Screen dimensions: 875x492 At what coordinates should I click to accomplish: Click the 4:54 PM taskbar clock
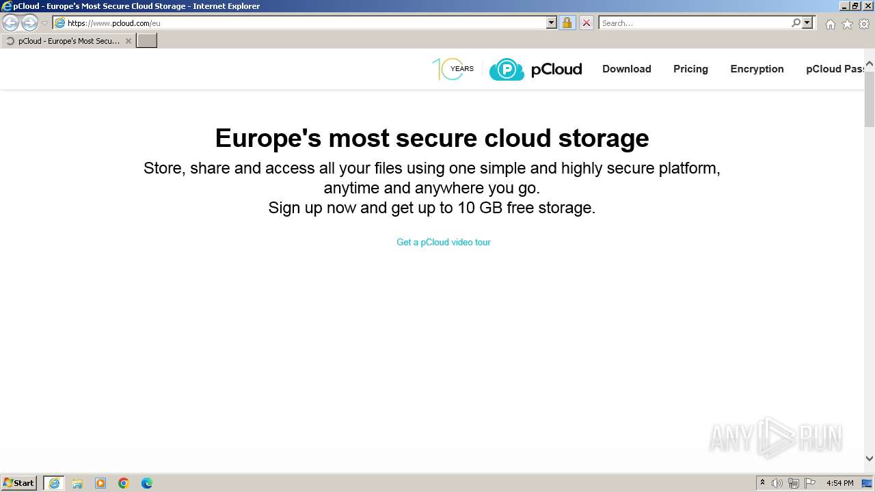(x=839, y=483)
